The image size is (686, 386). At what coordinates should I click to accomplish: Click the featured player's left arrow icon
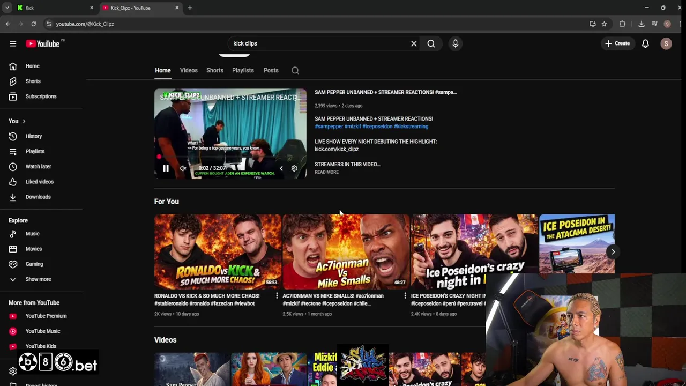pos(281,168)
